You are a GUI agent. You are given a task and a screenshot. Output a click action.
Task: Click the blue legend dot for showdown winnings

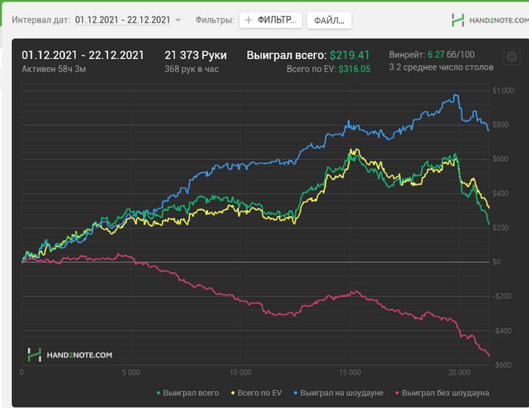295,393
